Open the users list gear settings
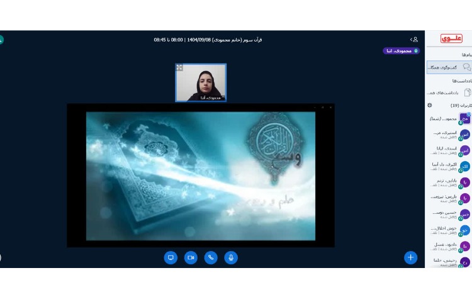Image resolution: width=472 pixels, height=302 pixels. pos(430,105)
